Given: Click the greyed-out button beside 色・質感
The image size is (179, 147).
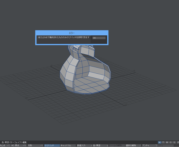Looking at the screenshot, I should point(117,146).
